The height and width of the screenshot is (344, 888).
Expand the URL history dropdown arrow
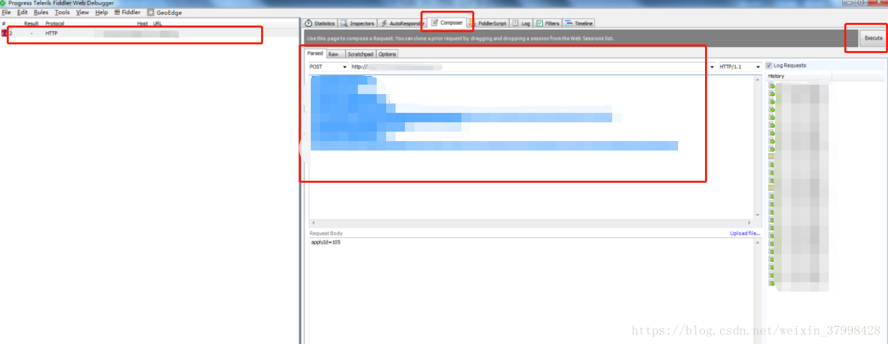(x=712, y=67)
